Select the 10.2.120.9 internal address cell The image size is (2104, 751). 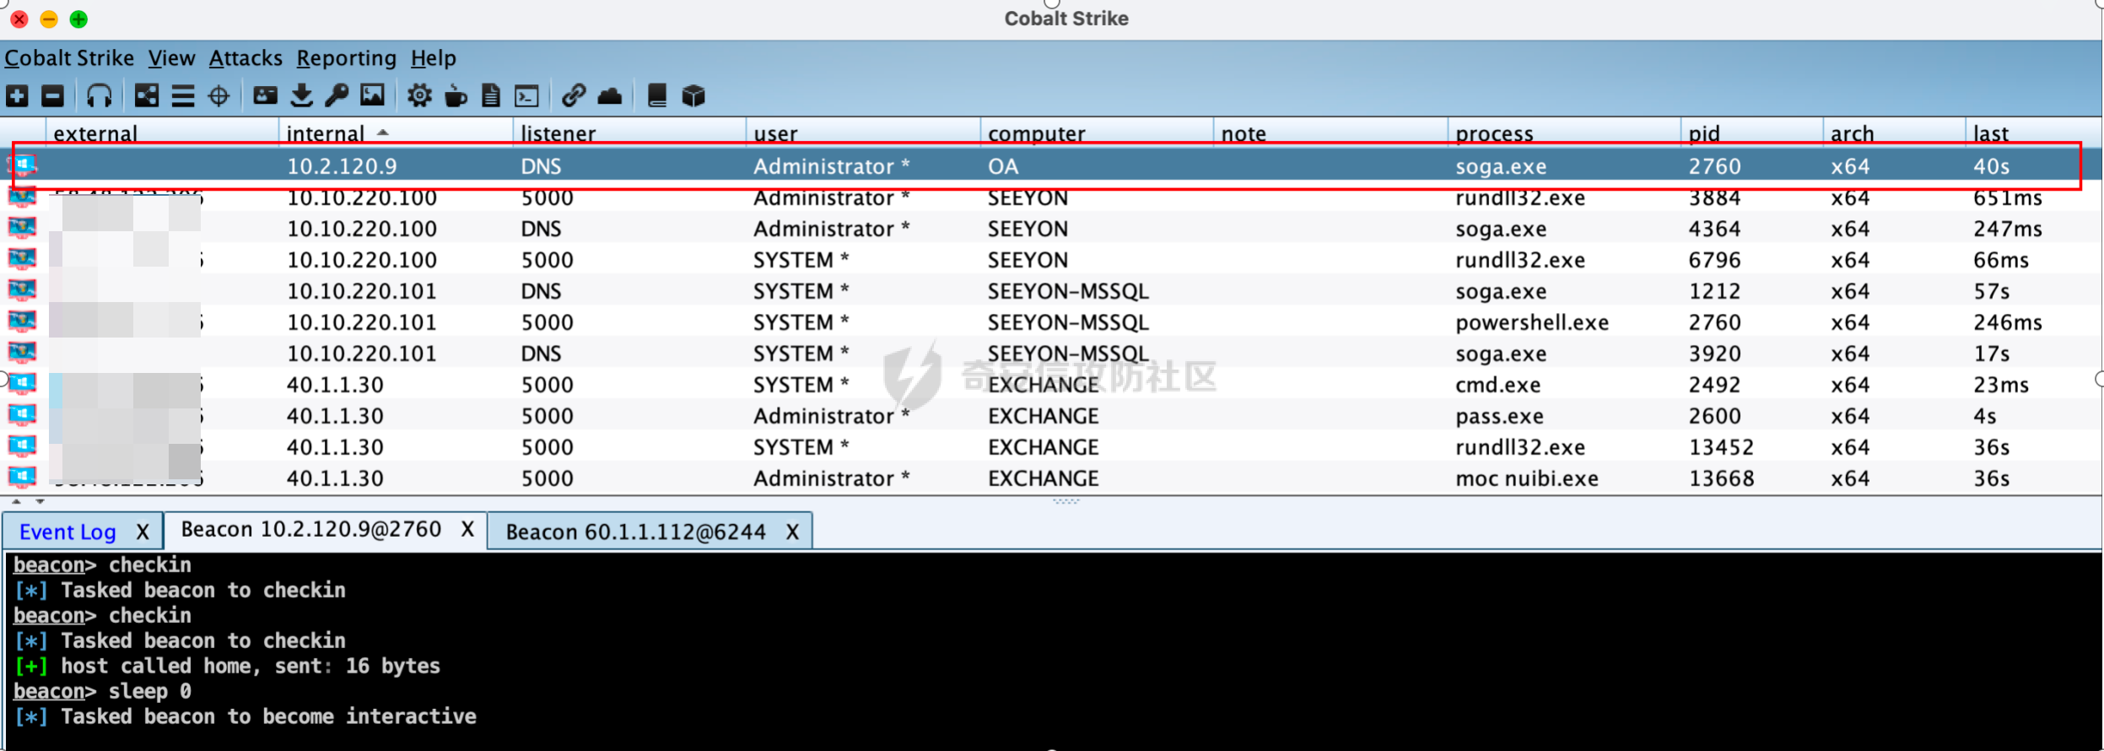tap(342, 166)
